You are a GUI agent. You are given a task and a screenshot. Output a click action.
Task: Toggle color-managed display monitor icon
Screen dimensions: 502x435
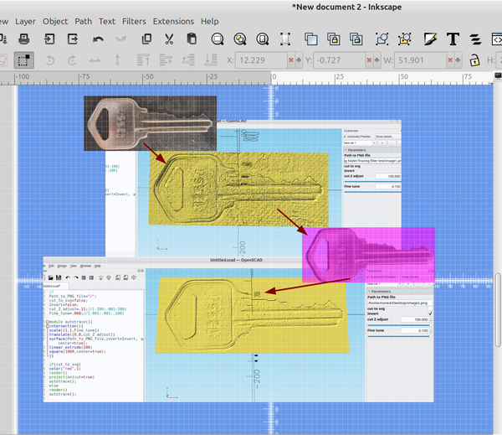498,76
